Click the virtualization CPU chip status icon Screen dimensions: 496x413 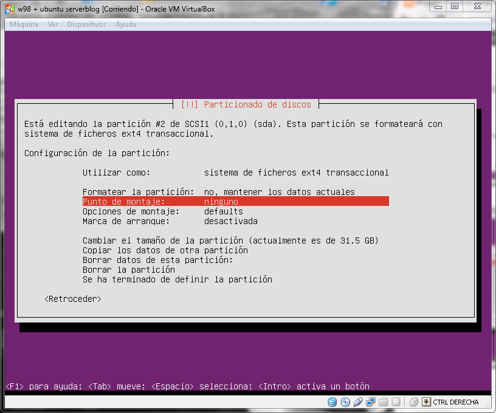(x=396, y=402)
